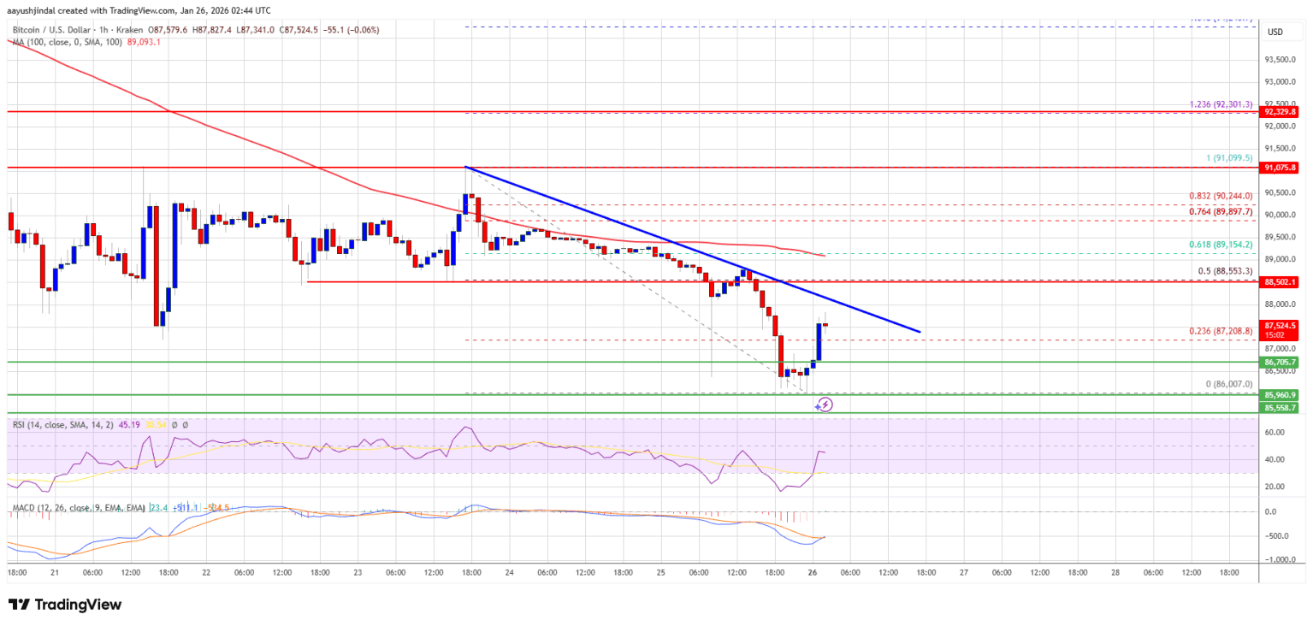Click the MACD axis −500.0 tick
This screenshot has width=1313, height=626.
[1278, 535]
